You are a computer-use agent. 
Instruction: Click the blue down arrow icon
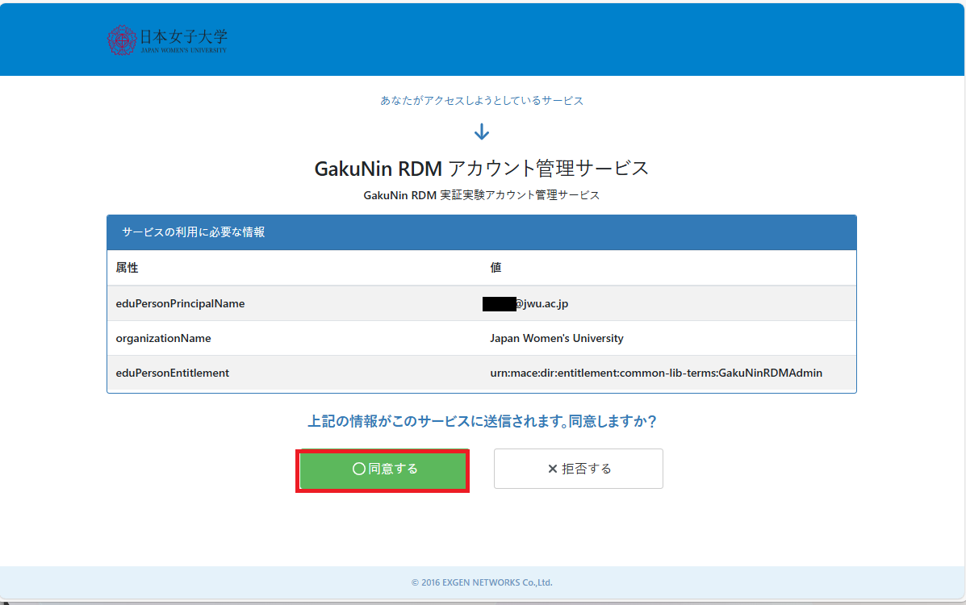(482, 132)
